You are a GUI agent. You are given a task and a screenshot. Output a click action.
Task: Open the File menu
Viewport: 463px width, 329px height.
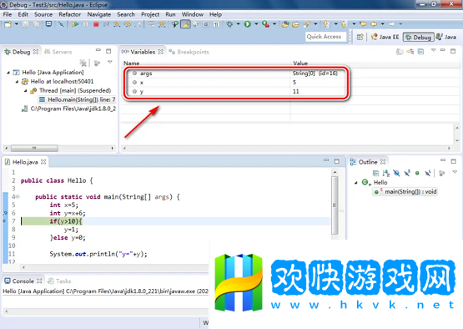(7, 14)
